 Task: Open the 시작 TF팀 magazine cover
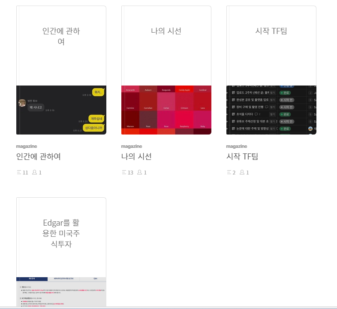click(x=271, y=70)
